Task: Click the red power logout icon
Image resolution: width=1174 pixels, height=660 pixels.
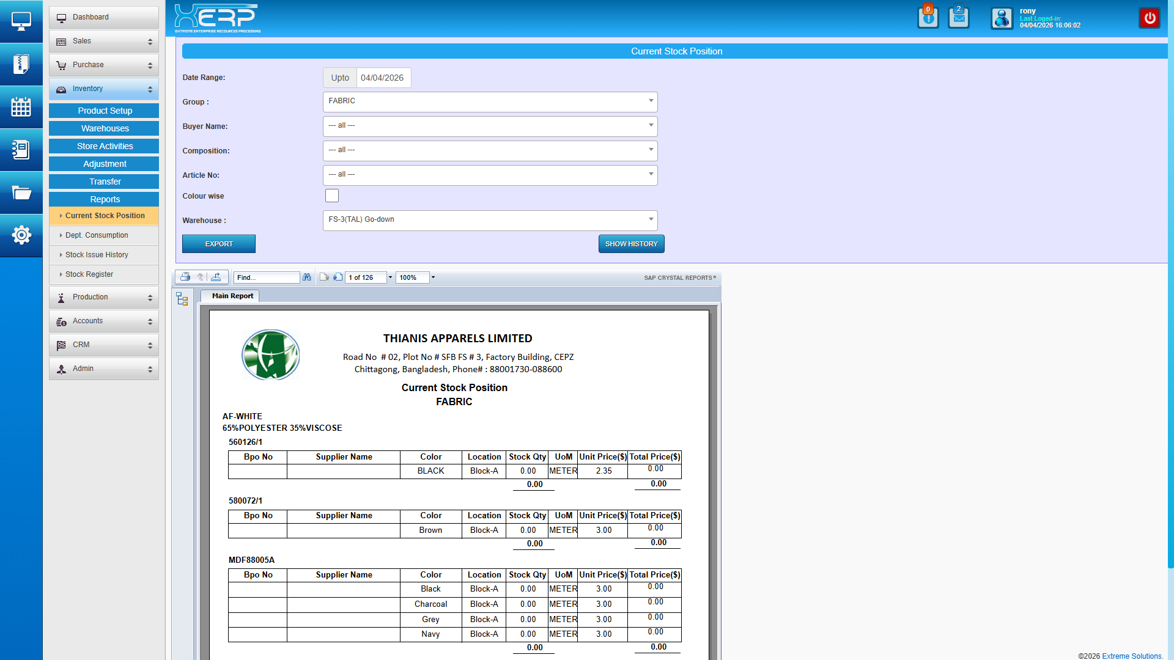Action: pyautogui.click(x=1150, y=18)
